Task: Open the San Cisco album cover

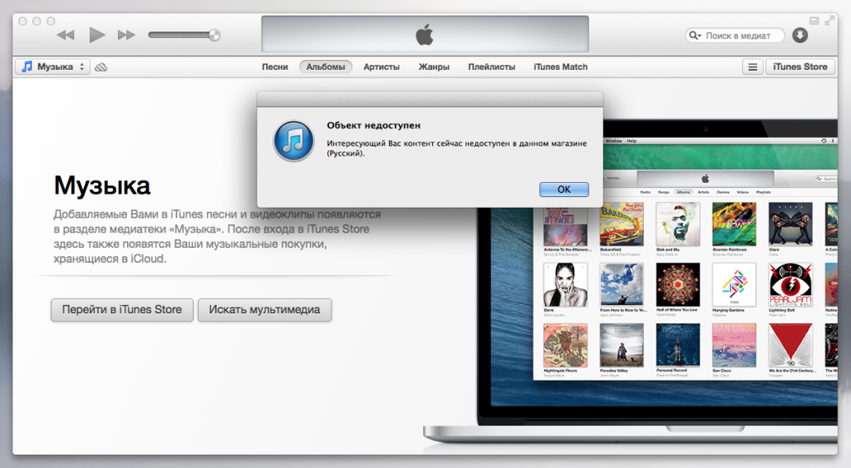Action: click(734, 345)
